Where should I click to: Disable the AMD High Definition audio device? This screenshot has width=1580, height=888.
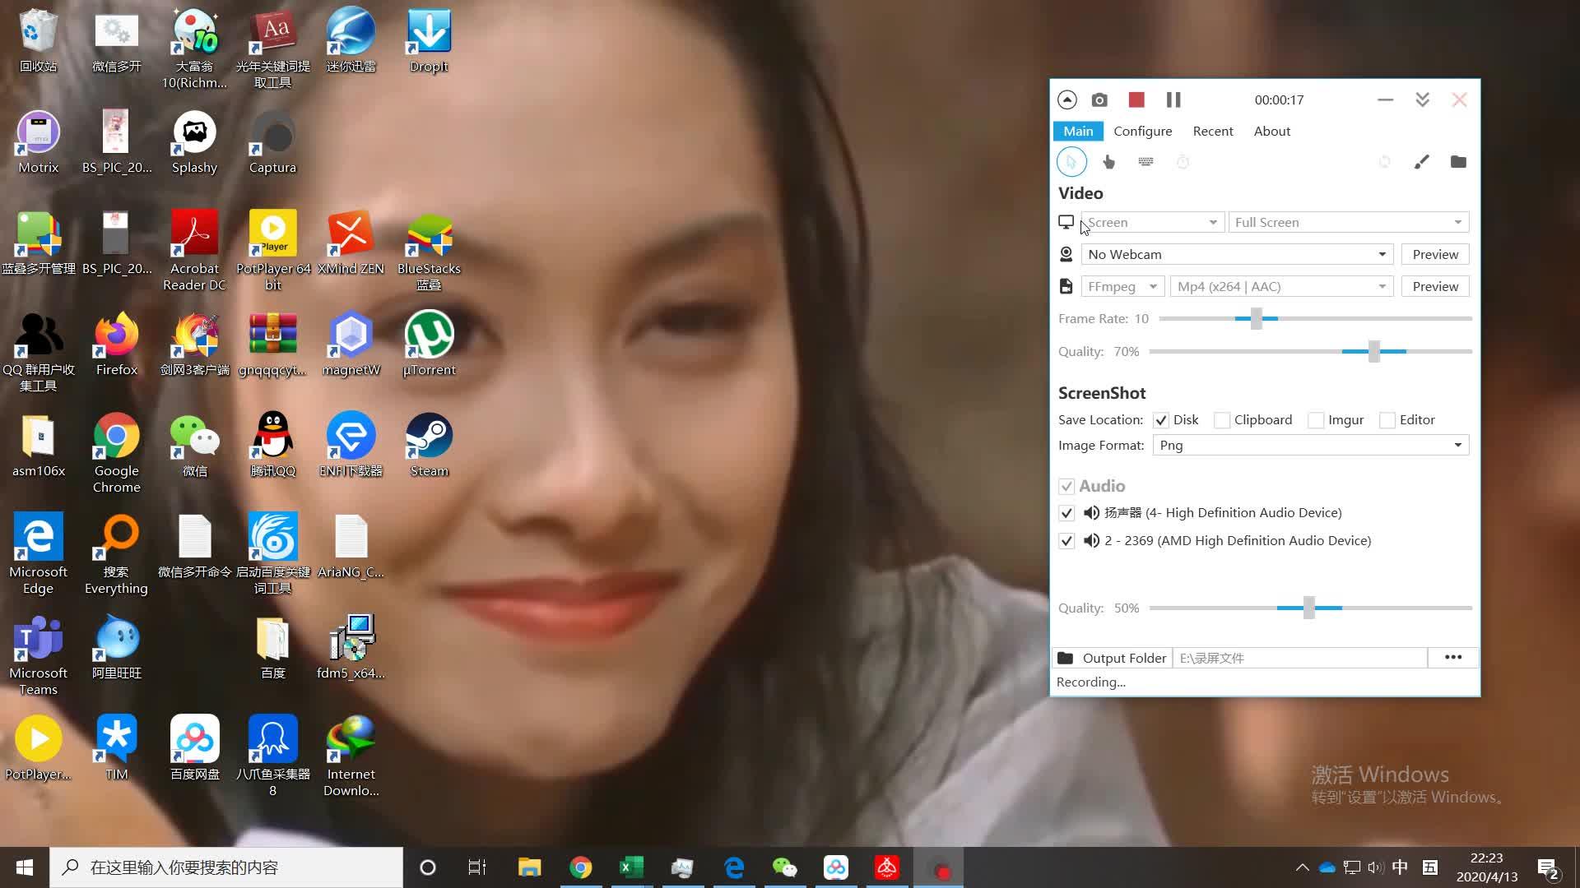pos(1066,540)
